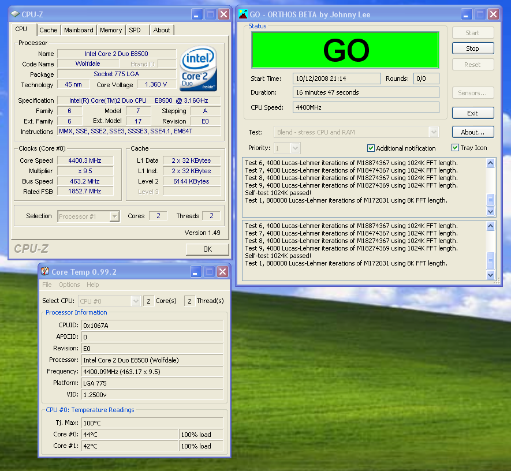Viewport: 511px width, 471px height.
Task: Click the Sensors... button
Action: point(473,93)
